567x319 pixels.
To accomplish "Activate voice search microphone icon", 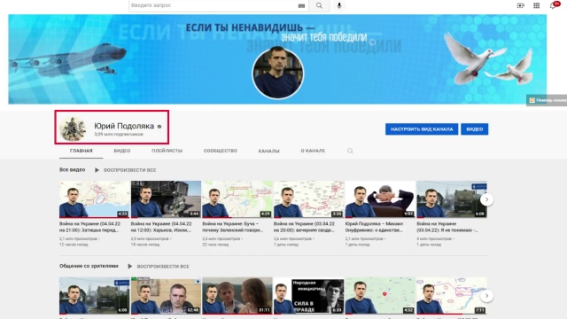I will point(339,5).
